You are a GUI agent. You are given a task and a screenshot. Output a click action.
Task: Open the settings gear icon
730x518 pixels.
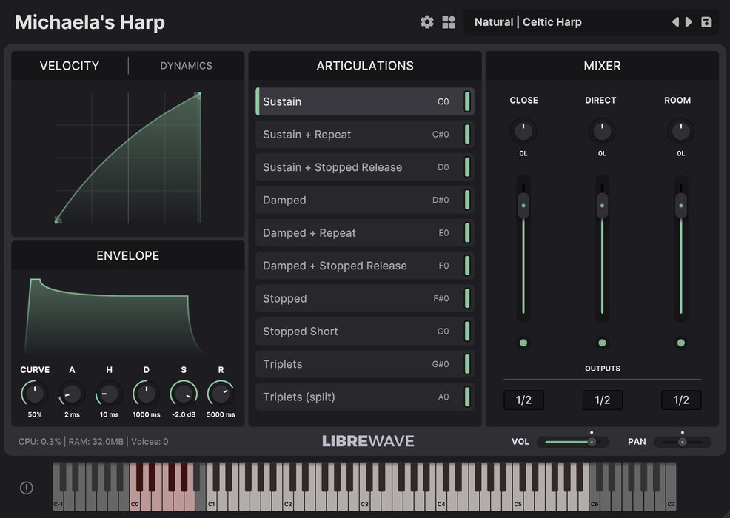[427, 22]
